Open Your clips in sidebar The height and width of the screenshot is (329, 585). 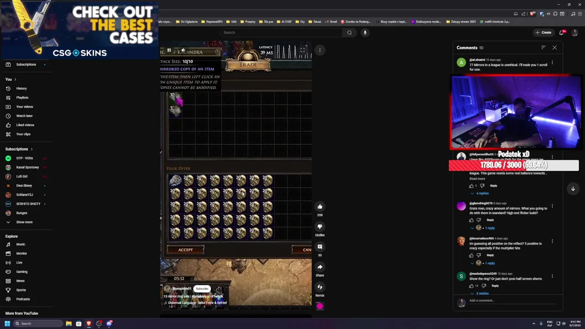coord(23,134)
